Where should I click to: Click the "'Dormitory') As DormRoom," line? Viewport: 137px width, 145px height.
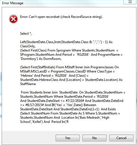[x=41, y=59]
